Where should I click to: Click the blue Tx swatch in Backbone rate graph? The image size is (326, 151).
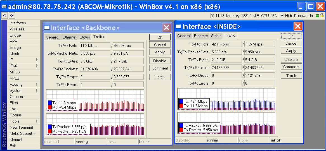(x=50, y=103)
